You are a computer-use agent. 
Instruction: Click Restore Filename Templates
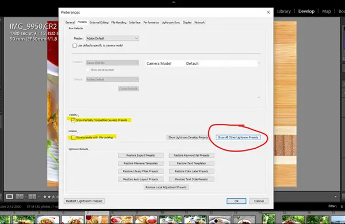[141, 163]
